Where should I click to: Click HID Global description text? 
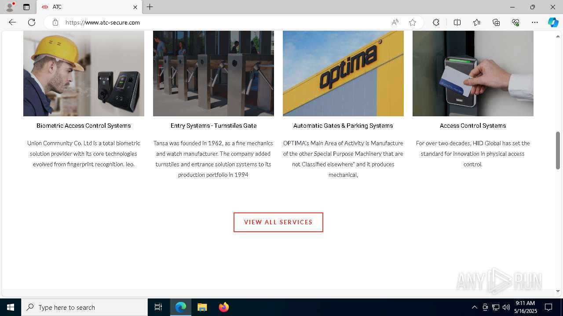(x=473, y=154)
